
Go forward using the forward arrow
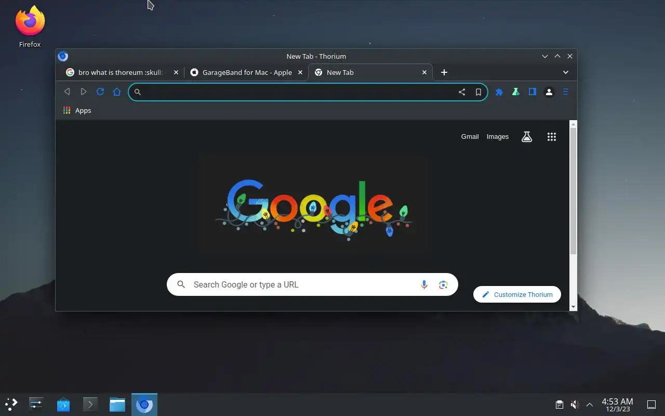pos(84,92)
